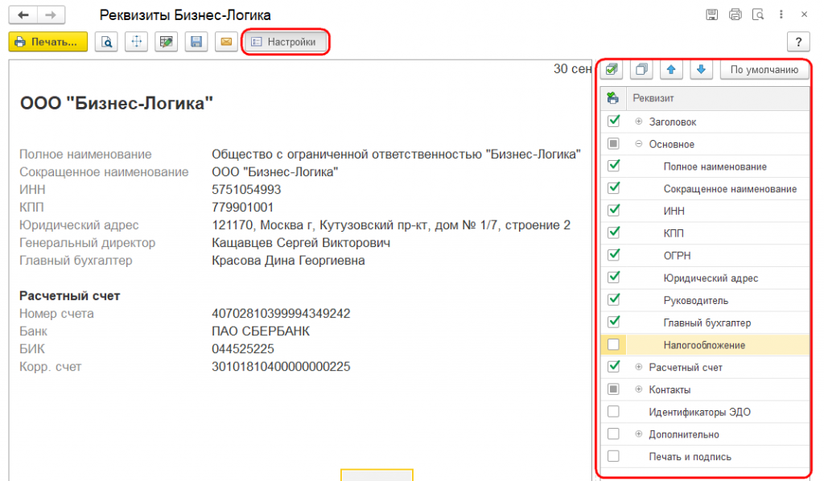This screenshot has width=824, height=481.
Task: Click the save icon in the title bar
Action: point(711,14)
